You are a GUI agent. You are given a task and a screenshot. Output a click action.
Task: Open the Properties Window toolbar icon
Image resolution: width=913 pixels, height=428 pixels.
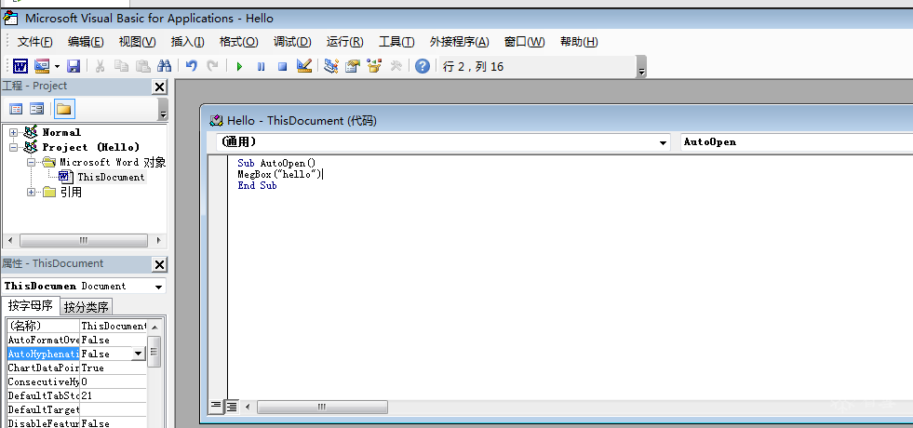click(353, 66)
